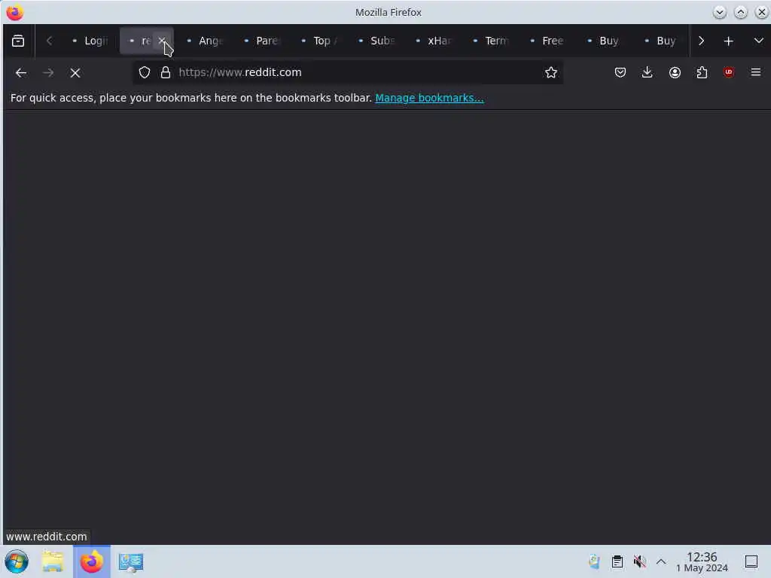Open the system settings taskbar icon
Image resolution: width=771 pixels, height=578 pixels.
[131, 561]
